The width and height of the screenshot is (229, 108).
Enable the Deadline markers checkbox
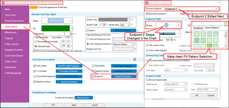(93, 71)
